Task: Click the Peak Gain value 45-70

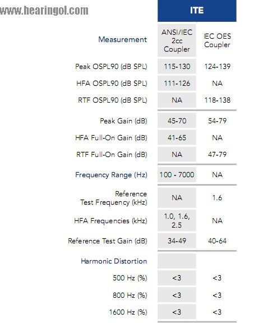Action: coord(177,121)
